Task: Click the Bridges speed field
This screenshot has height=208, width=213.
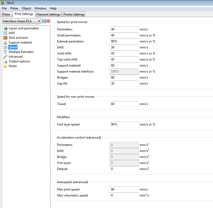Action: (124, 78)
